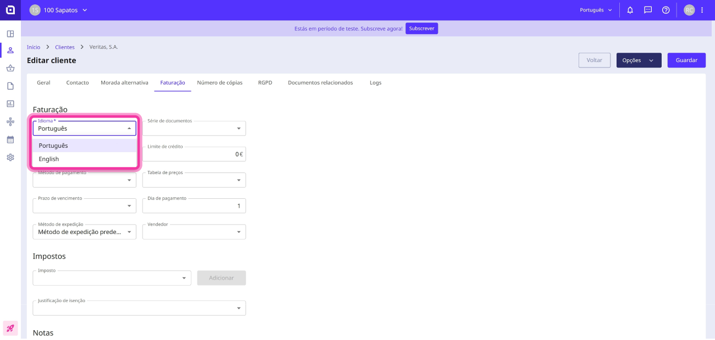
Task: Open the dashboard icon in sidebar
Action: (10, 34)
